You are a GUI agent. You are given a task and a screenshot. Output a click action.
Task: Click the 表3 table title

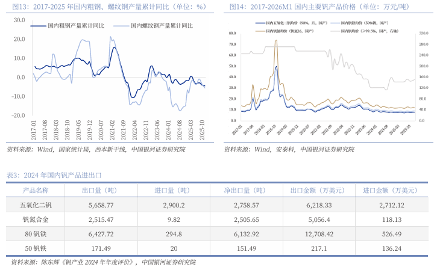pyautogui.click(x=54, y=175)
